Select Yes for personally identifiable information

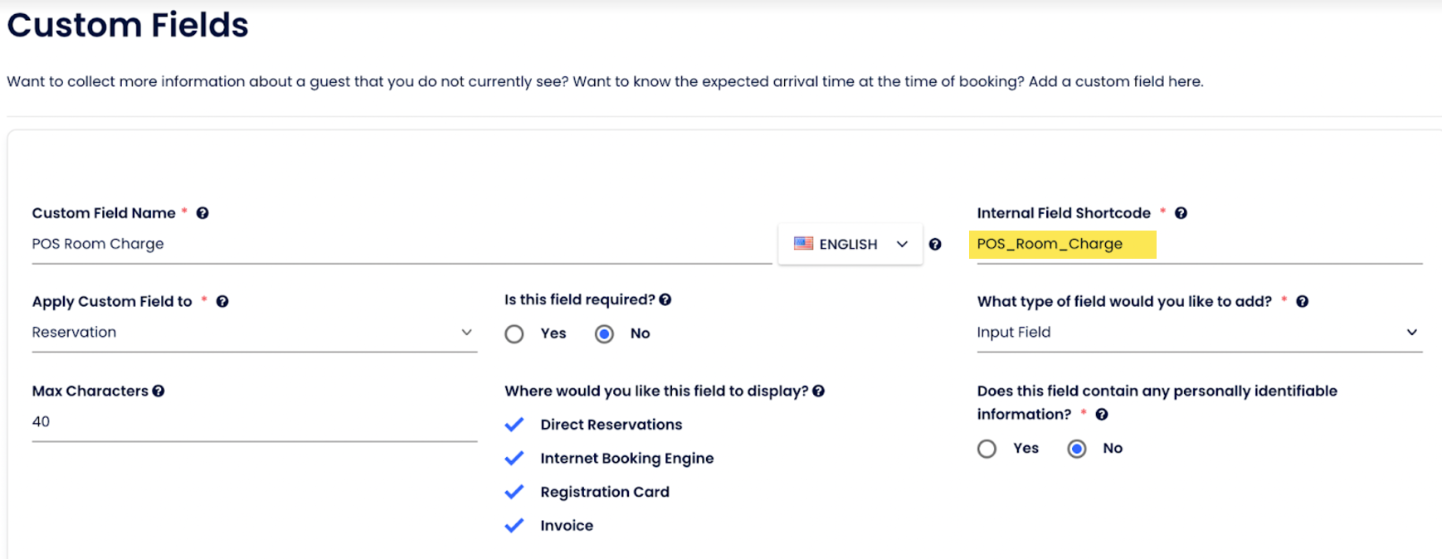[987, 449]
